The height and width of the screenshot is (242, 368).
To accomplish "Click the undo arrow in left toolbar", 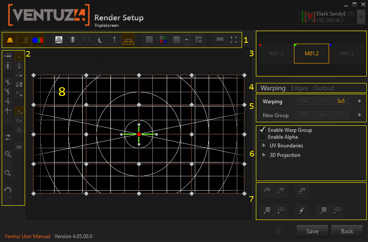I will point(8,190).
